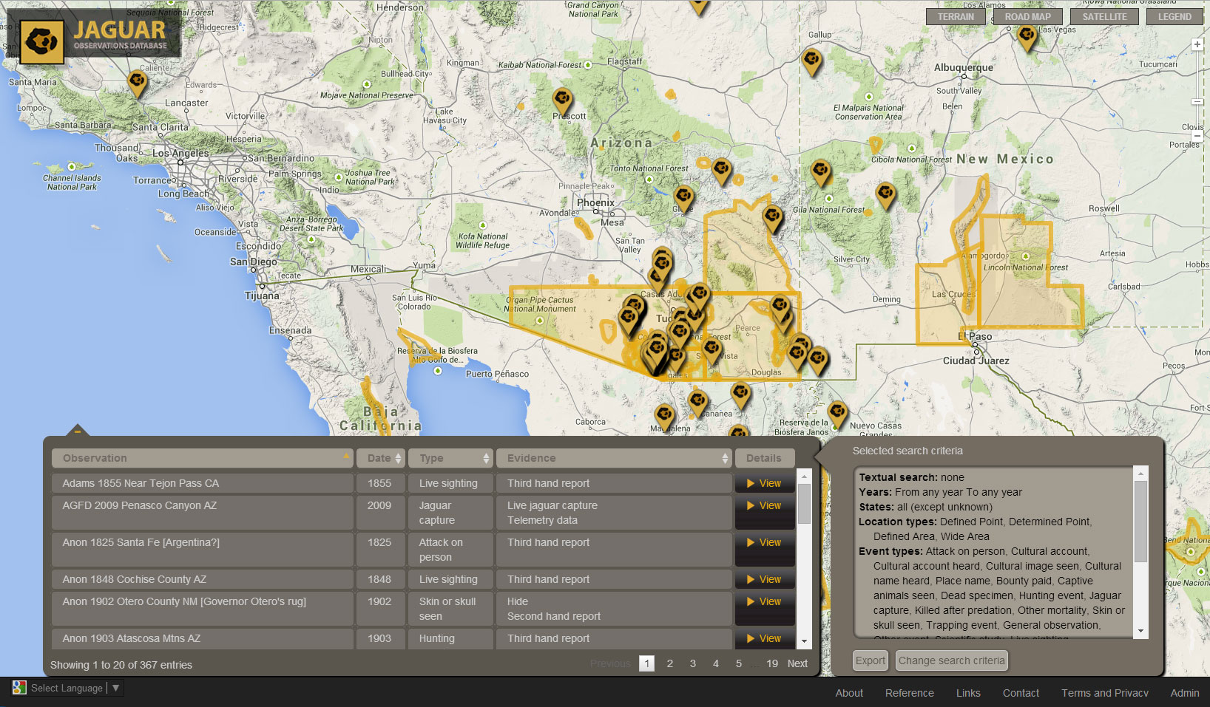1210x707 pixels.
Task: Switch the map to Terrain view
Action: [956, 17]
